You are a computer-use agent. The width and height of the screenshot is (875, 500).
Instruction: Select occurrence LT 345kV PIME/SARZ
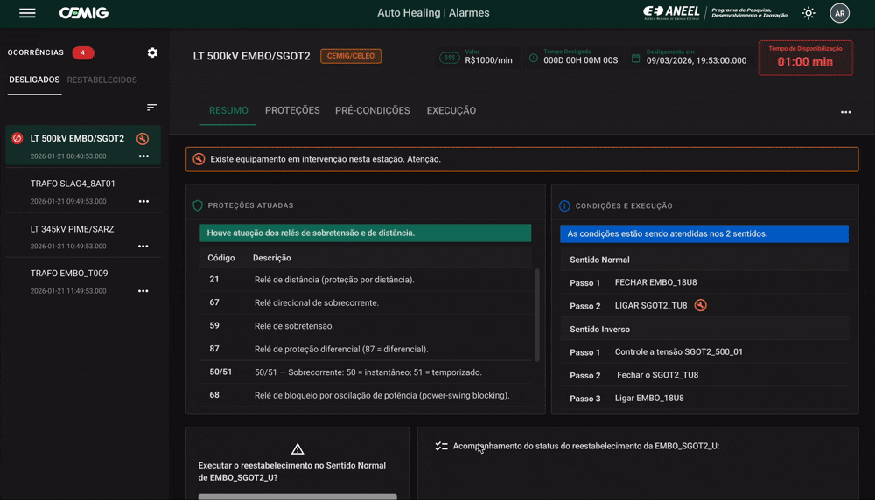pos(84,236)
